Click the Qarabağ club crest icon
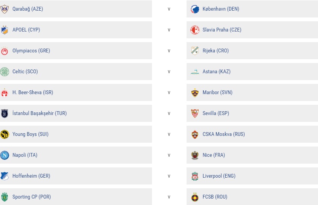 point(5,9)
